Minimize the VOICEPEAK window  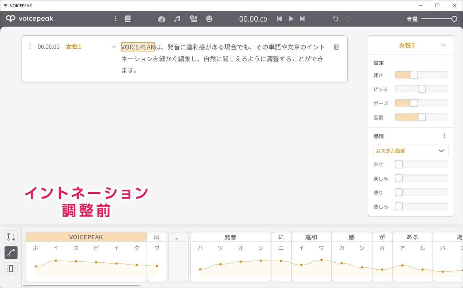[x=421, y=5]
